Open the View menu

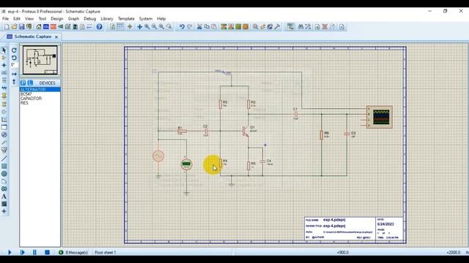pos(29,18)
